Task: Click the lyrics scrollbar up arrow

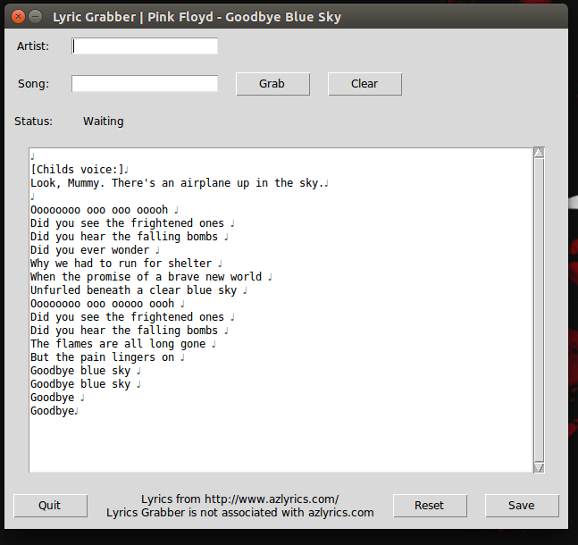Action: (x=539, y=152)
